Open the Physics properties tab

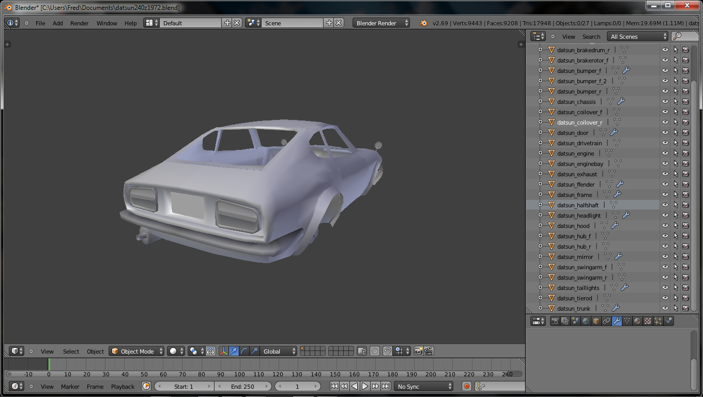coord(668,321)
